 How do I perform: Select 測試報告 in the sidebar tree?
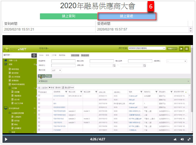pos(18,96)
